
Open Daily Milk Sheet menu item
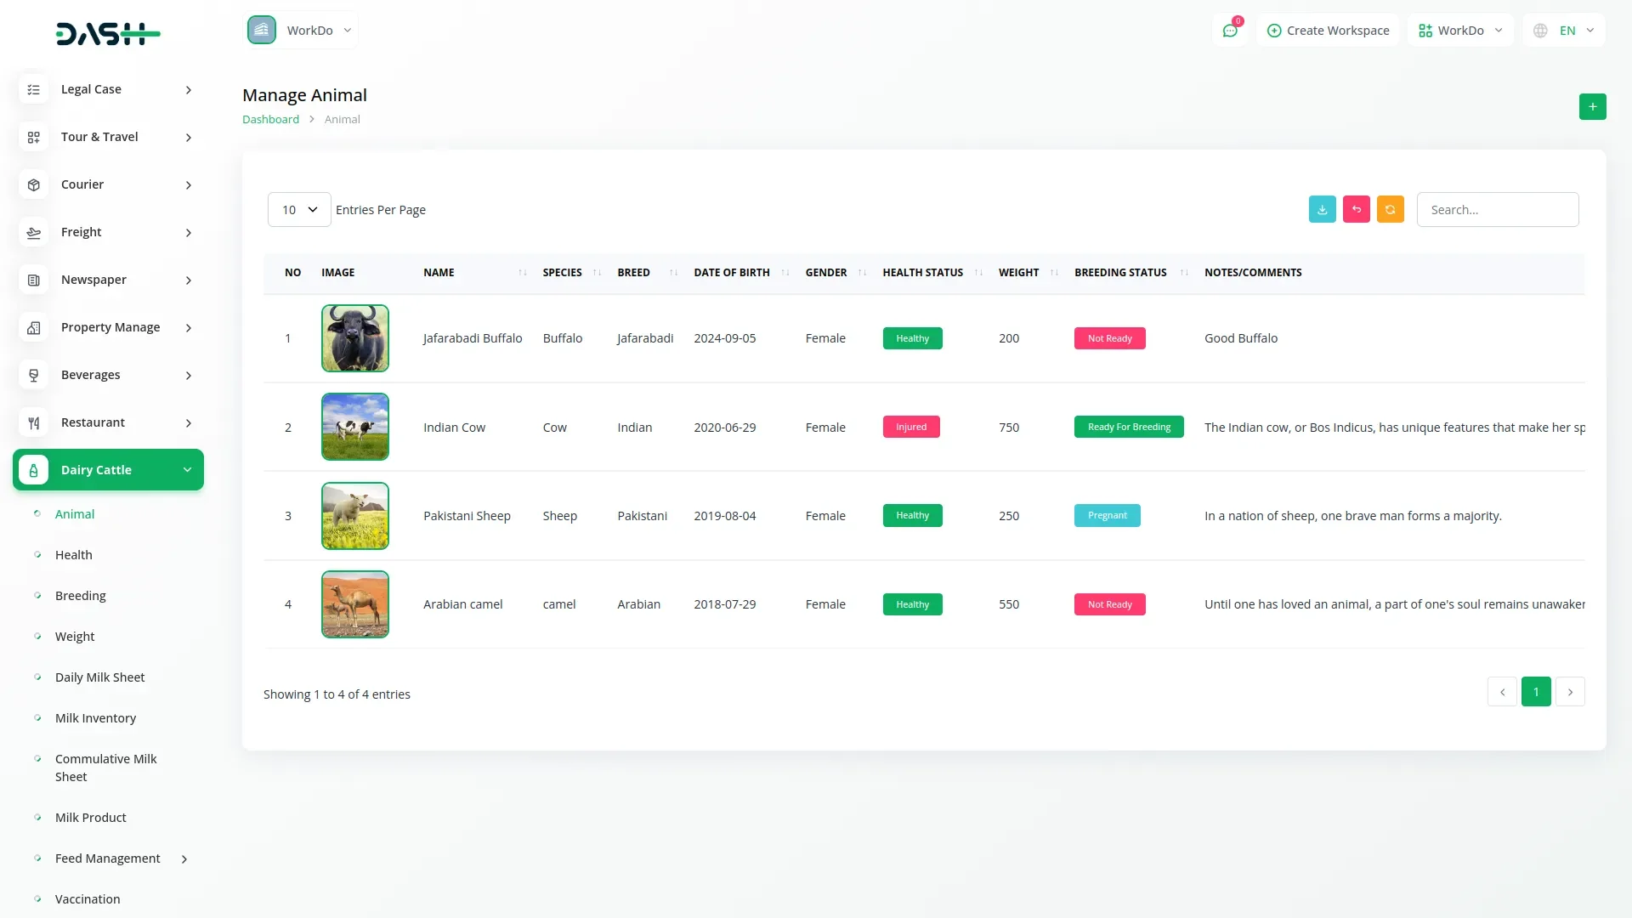pyautogui.click(x=99, y=677)
